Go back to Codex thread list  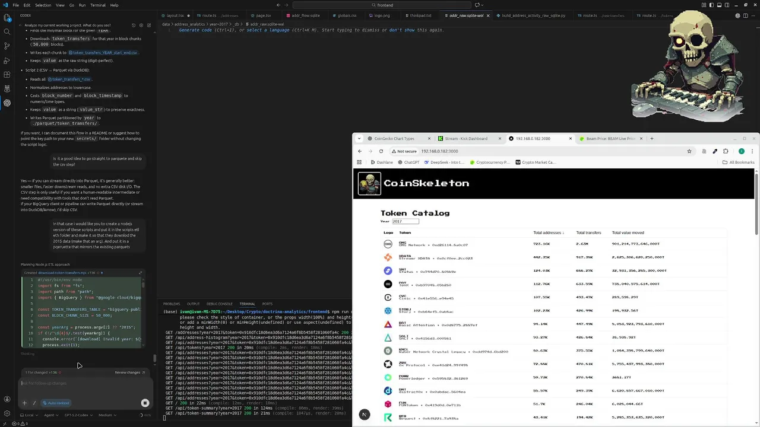[21, 26]
